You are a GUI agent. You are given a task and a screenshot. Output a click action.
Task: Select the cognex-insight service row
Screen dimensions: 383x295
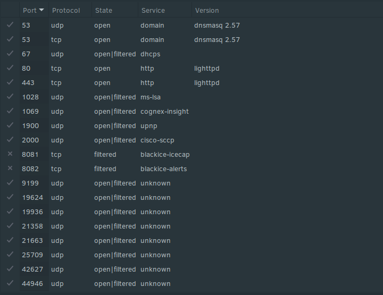(x=191, y=112)
